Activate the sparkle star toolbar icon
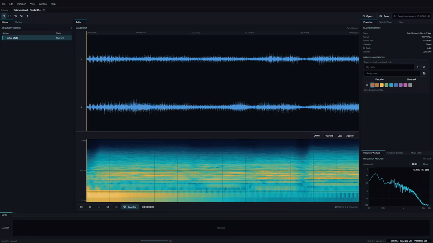Image resolution: width=433 pixels, height=243 pixels. (x=28, y=16)
